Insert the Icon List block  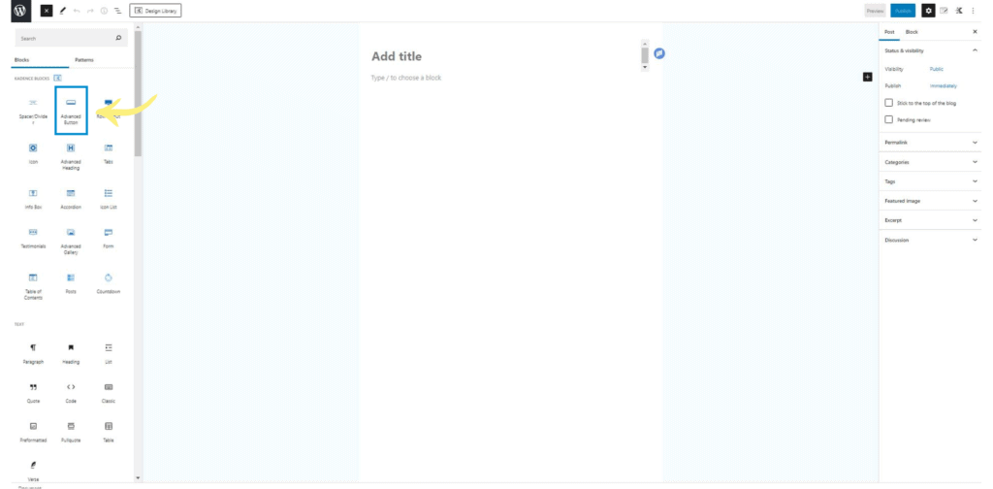109,199
